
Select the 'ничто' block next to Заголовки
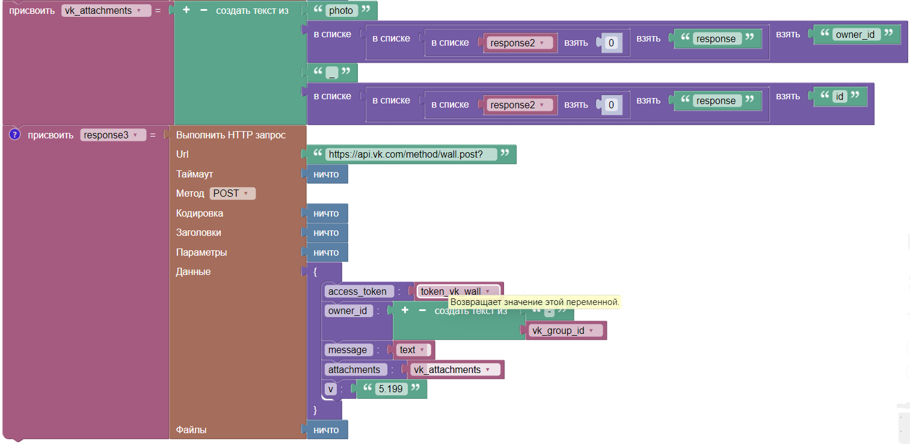326,233
